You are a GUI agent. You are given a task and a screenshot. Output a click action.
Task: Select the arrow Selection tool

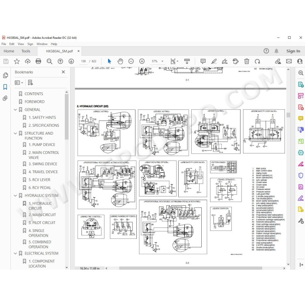pos(109,61)
